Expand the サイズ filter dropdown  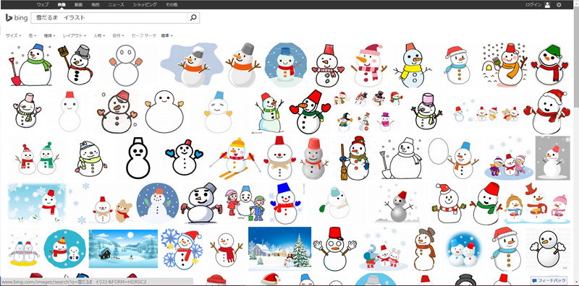tap(13, 36)
